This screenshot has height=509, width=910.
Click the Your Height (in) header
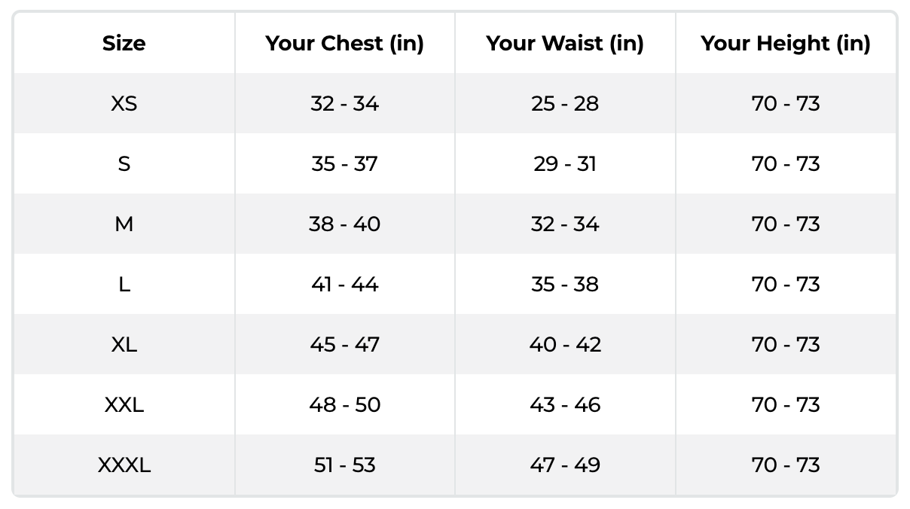point(785,44)
